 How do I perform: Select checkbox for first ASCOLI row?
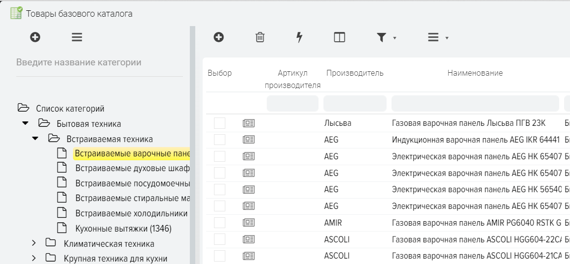(x=219, y=239)
